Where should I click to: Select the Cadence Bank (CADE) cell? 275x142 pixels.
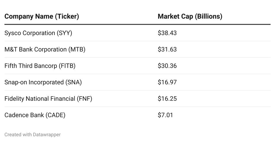[x=35, y=115]
